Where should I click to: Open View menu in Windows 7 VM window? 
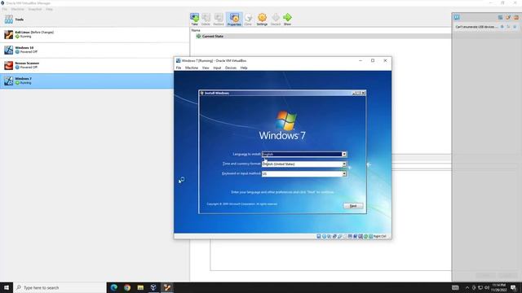(x=206, y=68)
